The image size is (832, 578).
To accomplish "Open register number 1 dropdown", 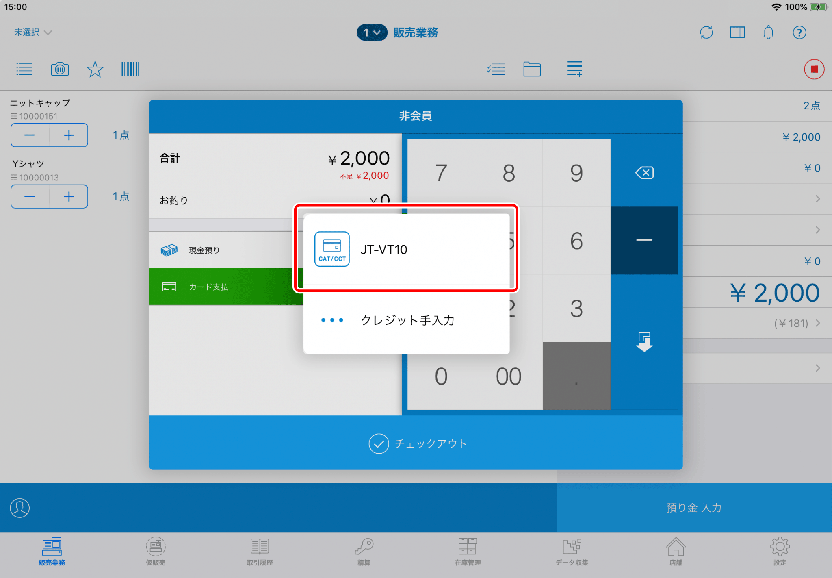I will tap(372, 33).
